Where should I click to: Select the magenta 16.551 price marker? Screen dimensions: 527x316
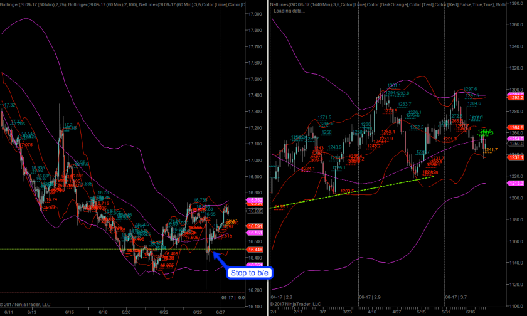[x=255, y=233]
